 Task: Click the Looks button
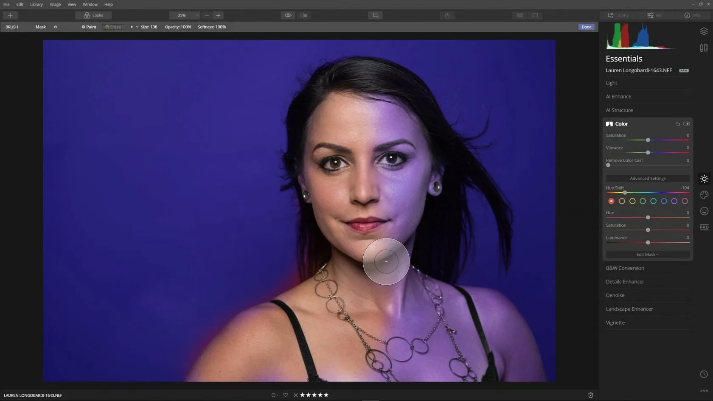click(93, 15)
